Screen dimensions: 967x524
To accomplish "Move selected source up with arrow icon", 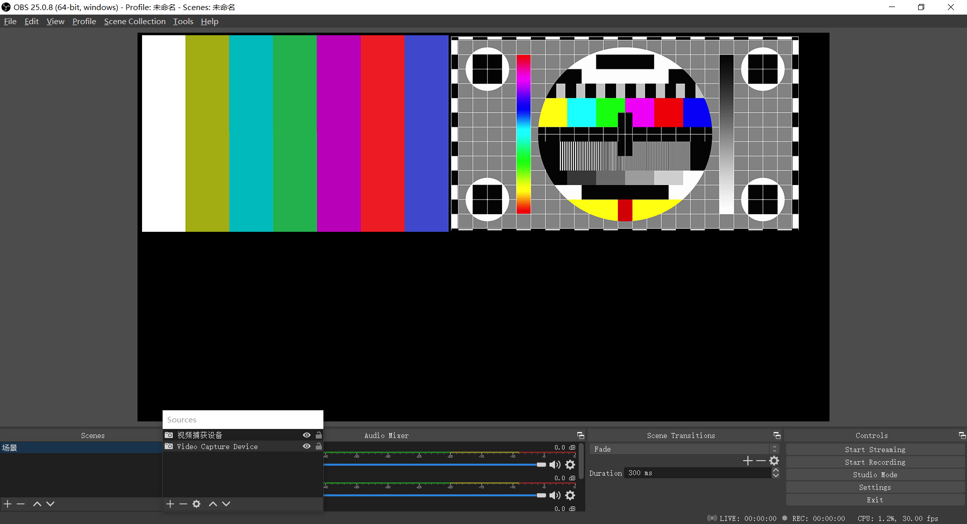I will (213, 504).
